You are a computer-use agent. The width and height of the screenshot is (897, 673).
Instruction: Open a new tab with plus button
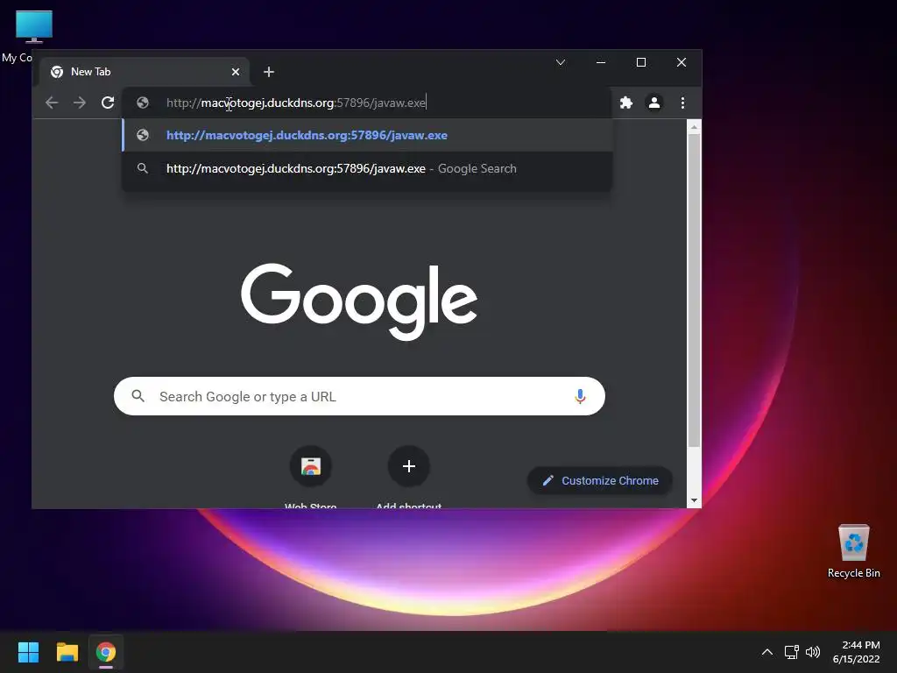pyautogui.click(x=269, y=72)
